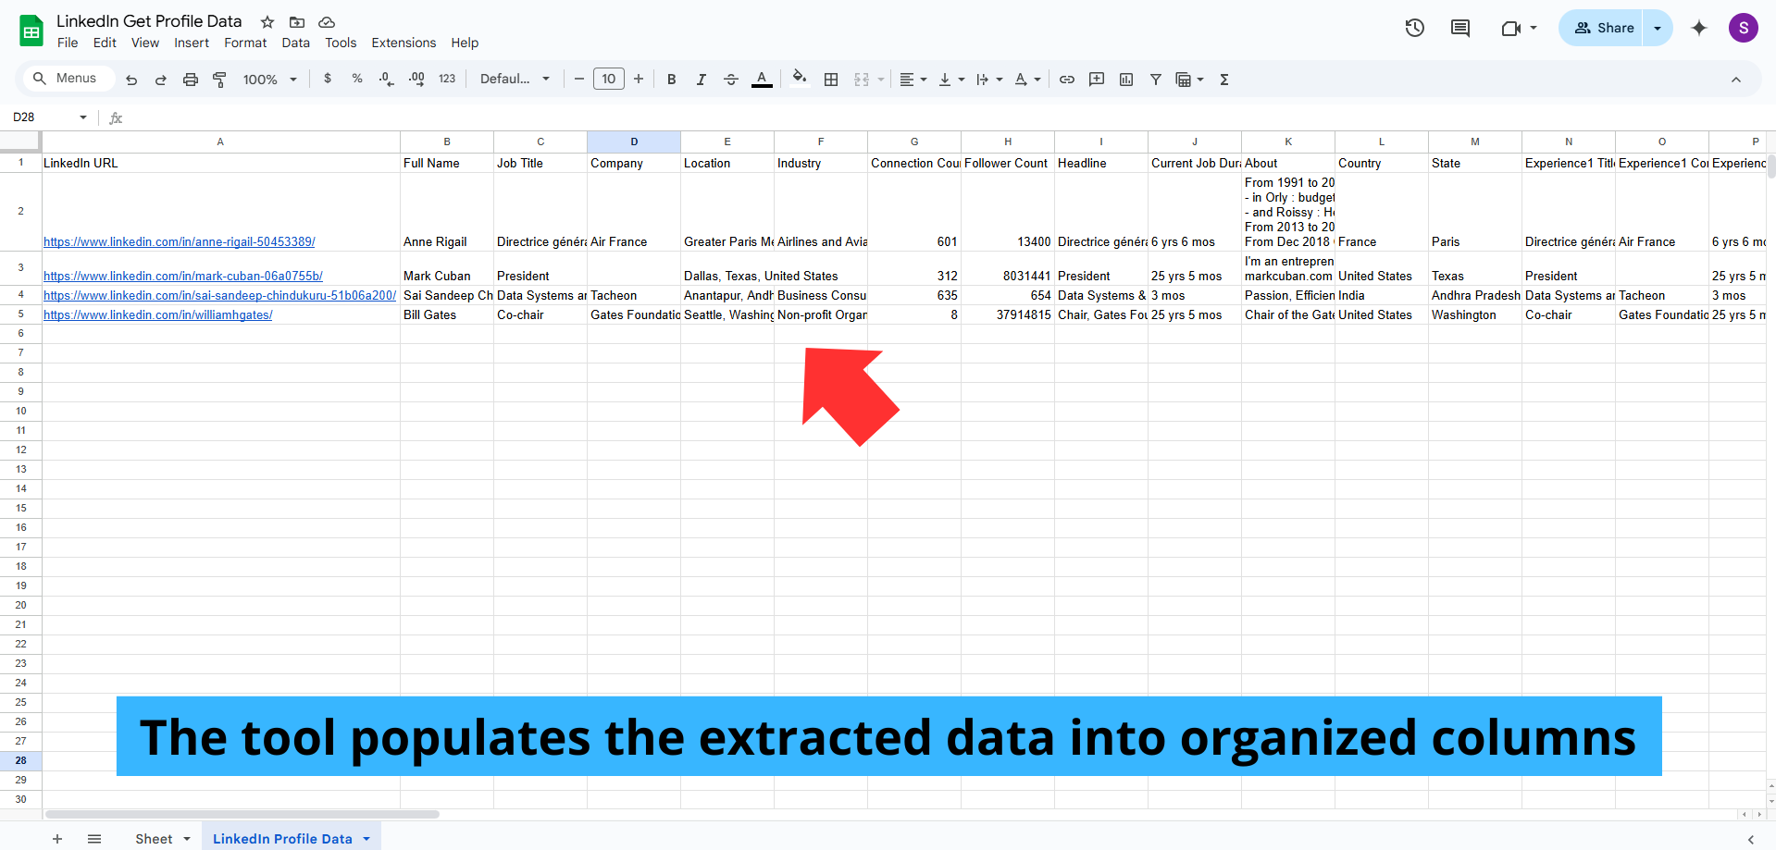The image size is (1776, 850).
Task: Format as currency with dollar icon
Action: point(328,80)
